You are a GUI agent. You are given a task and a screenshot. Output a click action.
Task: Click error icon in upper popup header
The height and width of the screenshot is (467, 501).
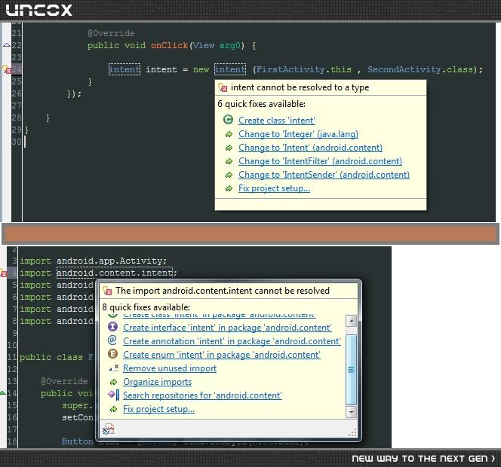(x=223, y=87)
